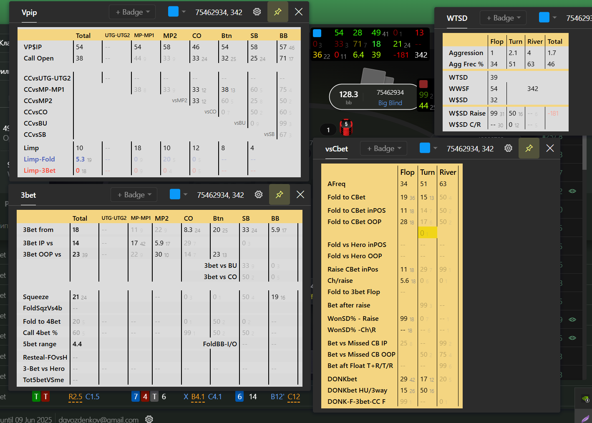This screenshot has width=592, height=423.
Task: Click the green T card badge
Action: click(36, 397)
